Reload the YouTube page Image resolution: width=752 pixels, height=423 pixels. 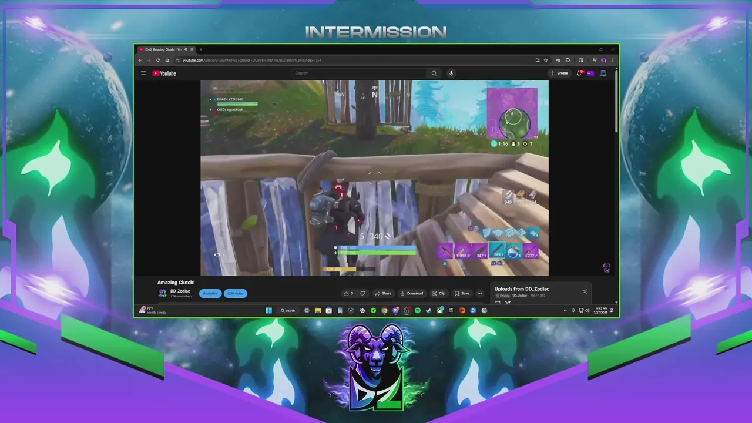pyautogui.click(x=158, y=60)
